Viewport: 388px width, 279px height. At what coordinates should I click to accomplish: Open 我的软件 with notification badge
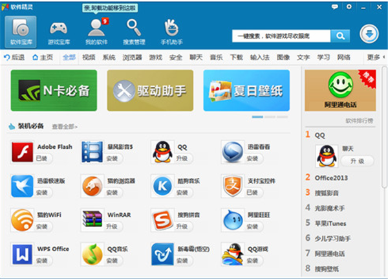(x=97, y=32)
